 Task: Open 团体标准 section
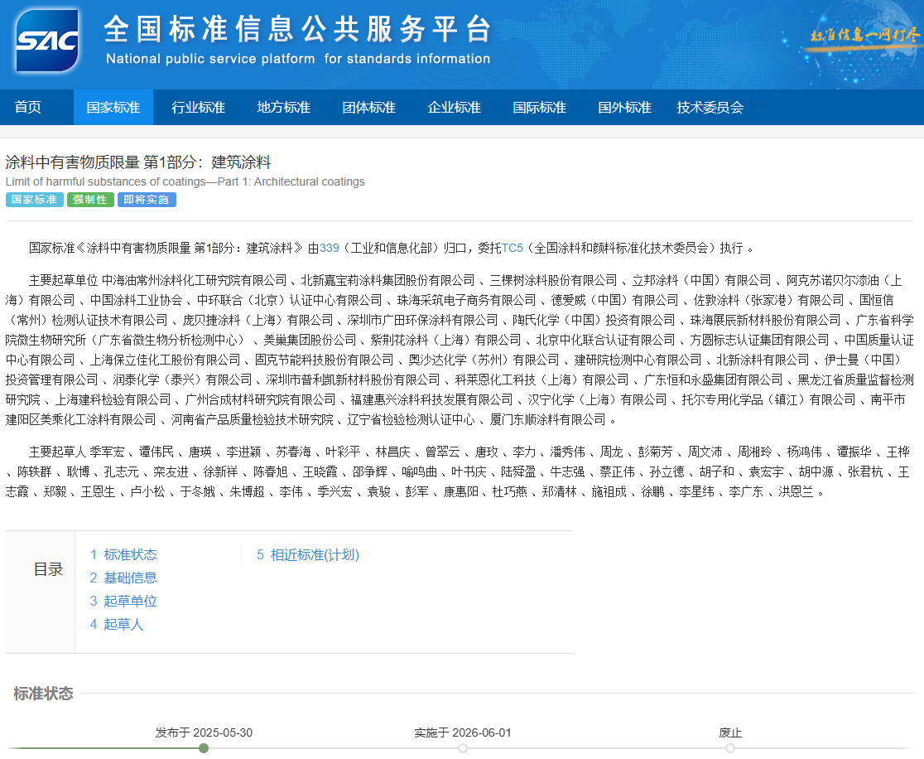368,107
